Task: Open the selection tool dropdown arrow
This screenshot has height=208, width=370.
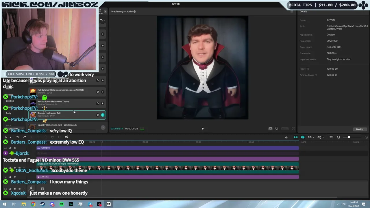Action: pos(10,137)
